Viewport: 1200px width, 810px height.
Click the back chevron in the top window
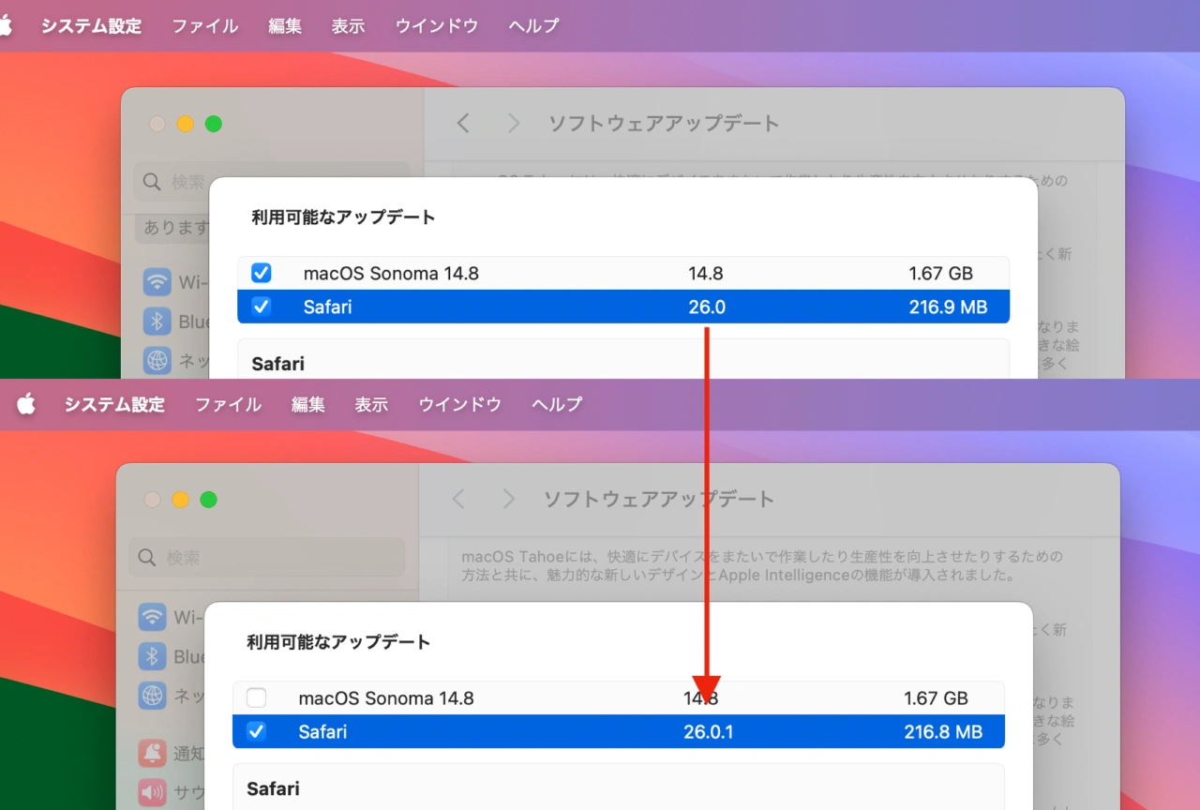(x=462, y=123)
